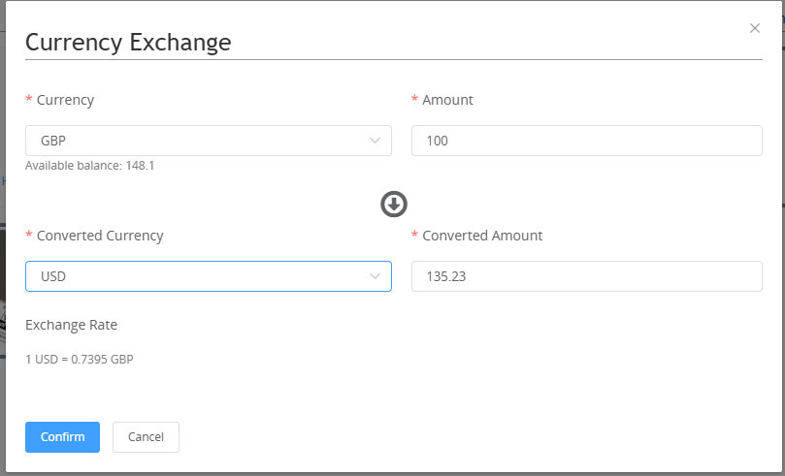
Task: Click the Amount field label
Action: pyautogui.click(x=447, y=100)
